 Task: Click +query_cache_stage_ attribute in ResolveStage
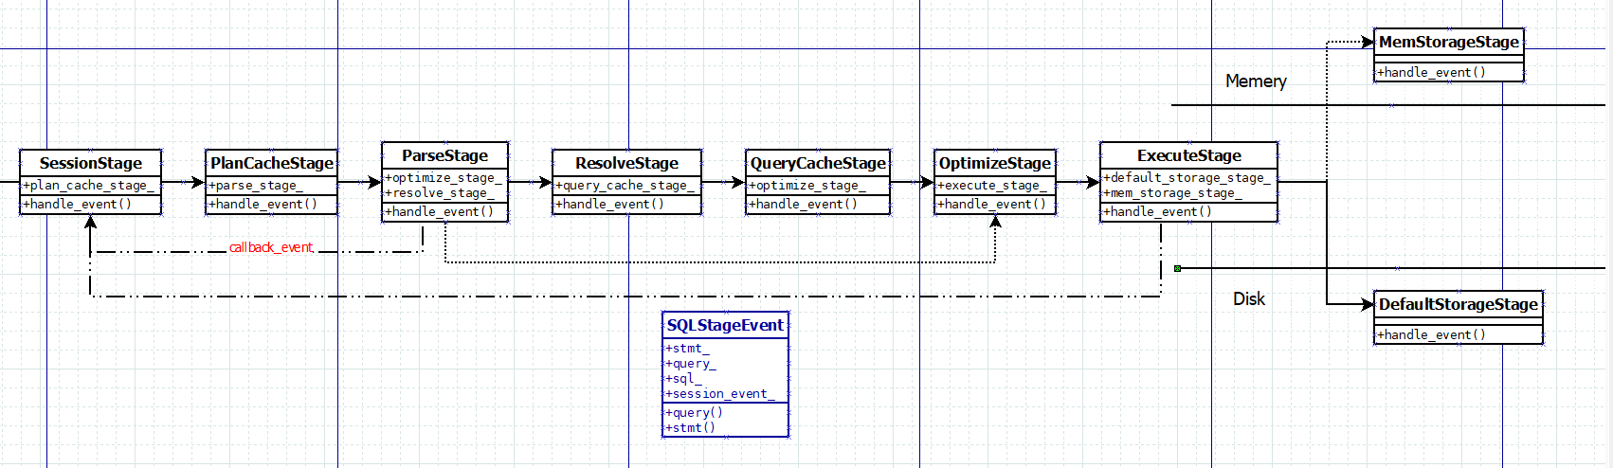coord(625,186)
